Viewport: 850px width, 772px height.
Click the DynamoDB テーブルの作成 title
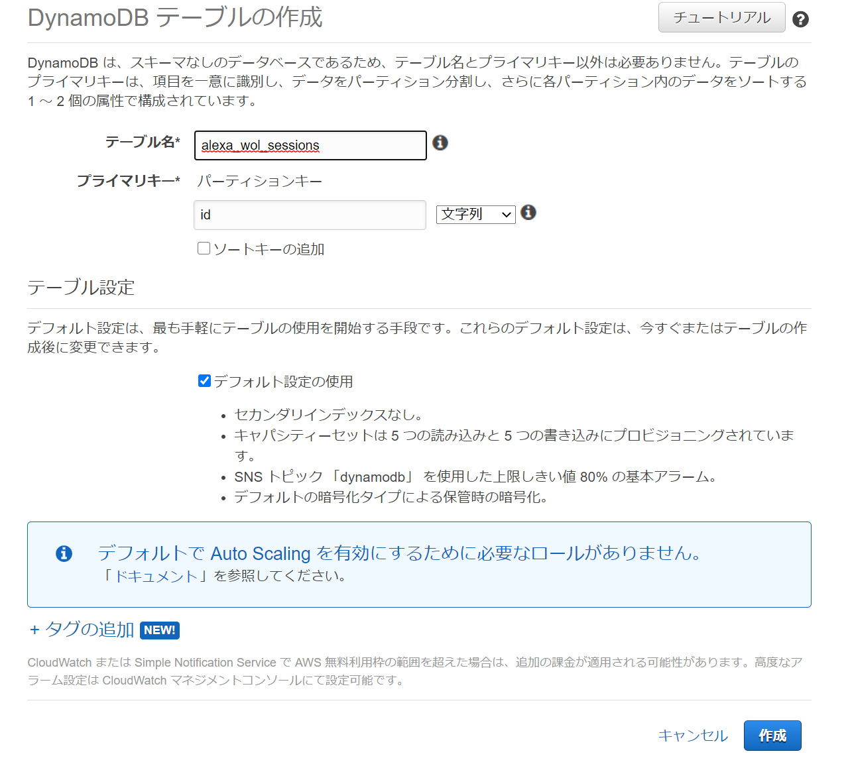pos(175,17)
